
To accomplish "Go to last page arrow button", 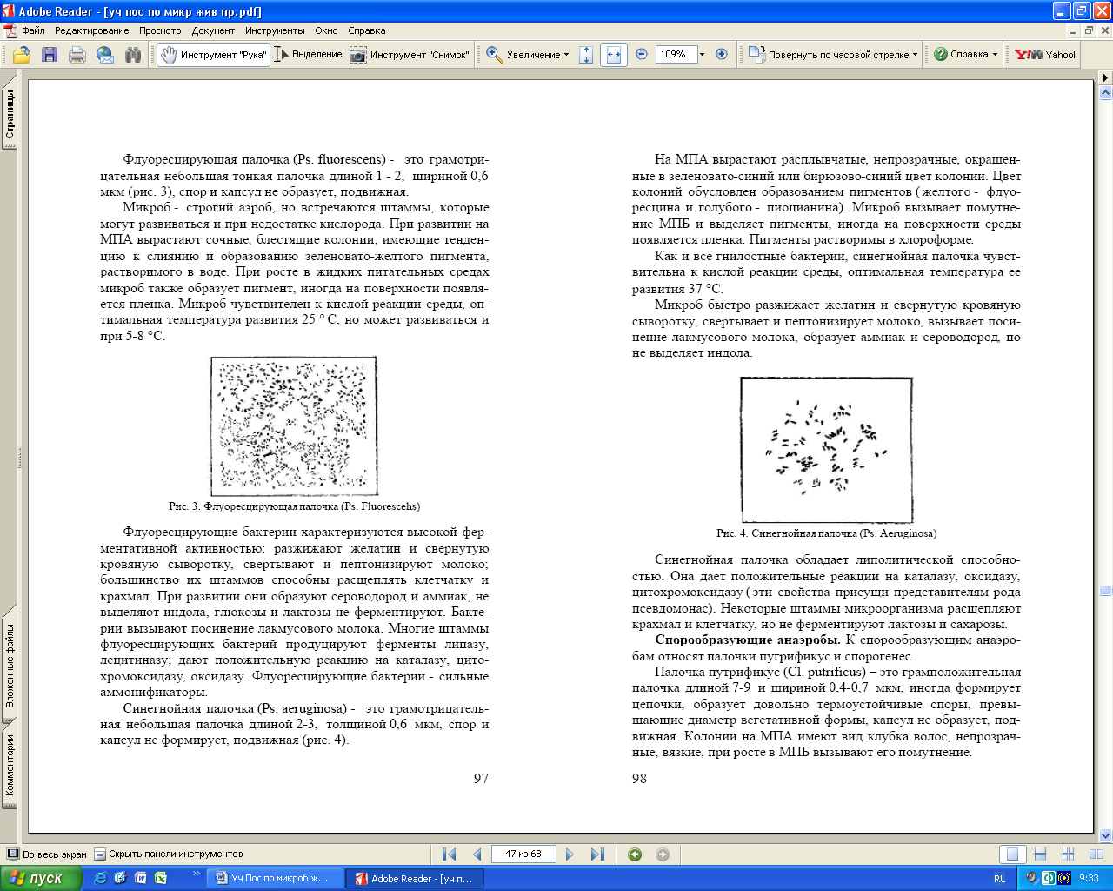I will click(x=597, y=854).
